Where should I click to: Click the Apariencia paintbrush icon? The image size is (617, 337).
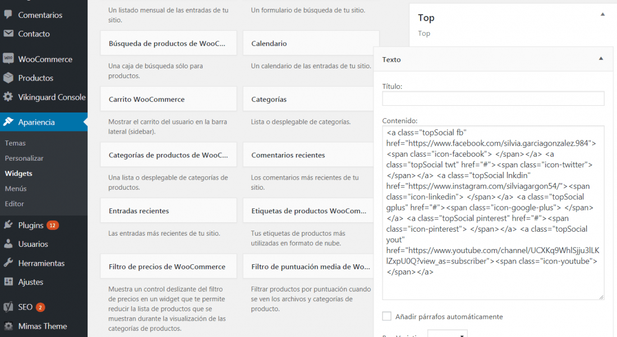[x=8, y=122]
